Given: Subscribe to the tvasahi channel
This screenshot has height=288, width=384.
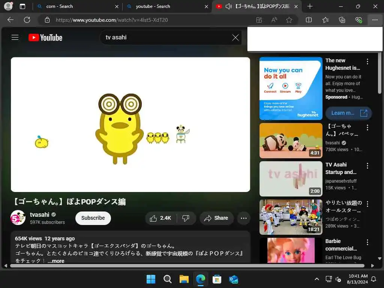Looking at the screenshot, I should [93, 218].
